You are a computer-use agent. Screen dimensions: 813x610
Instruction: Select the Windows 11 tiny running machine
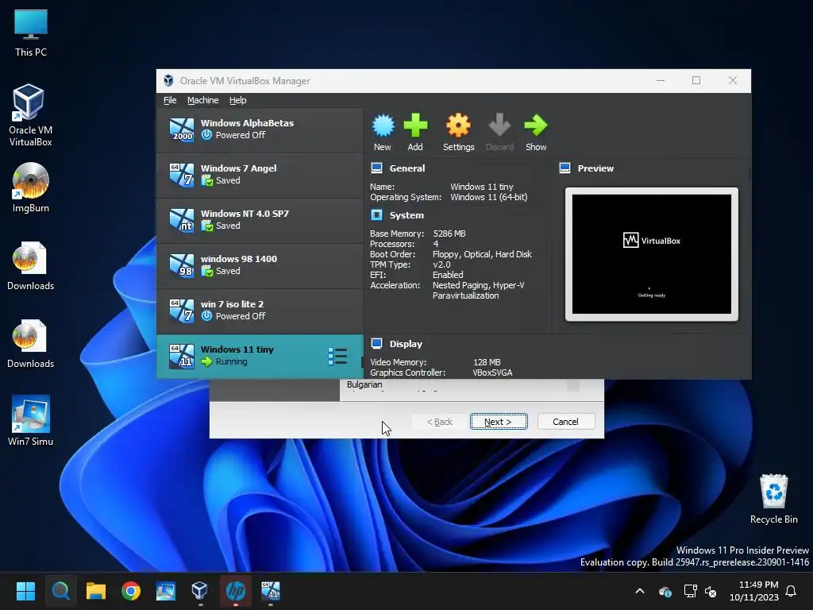pyautogui.click(x=260, y=357)
